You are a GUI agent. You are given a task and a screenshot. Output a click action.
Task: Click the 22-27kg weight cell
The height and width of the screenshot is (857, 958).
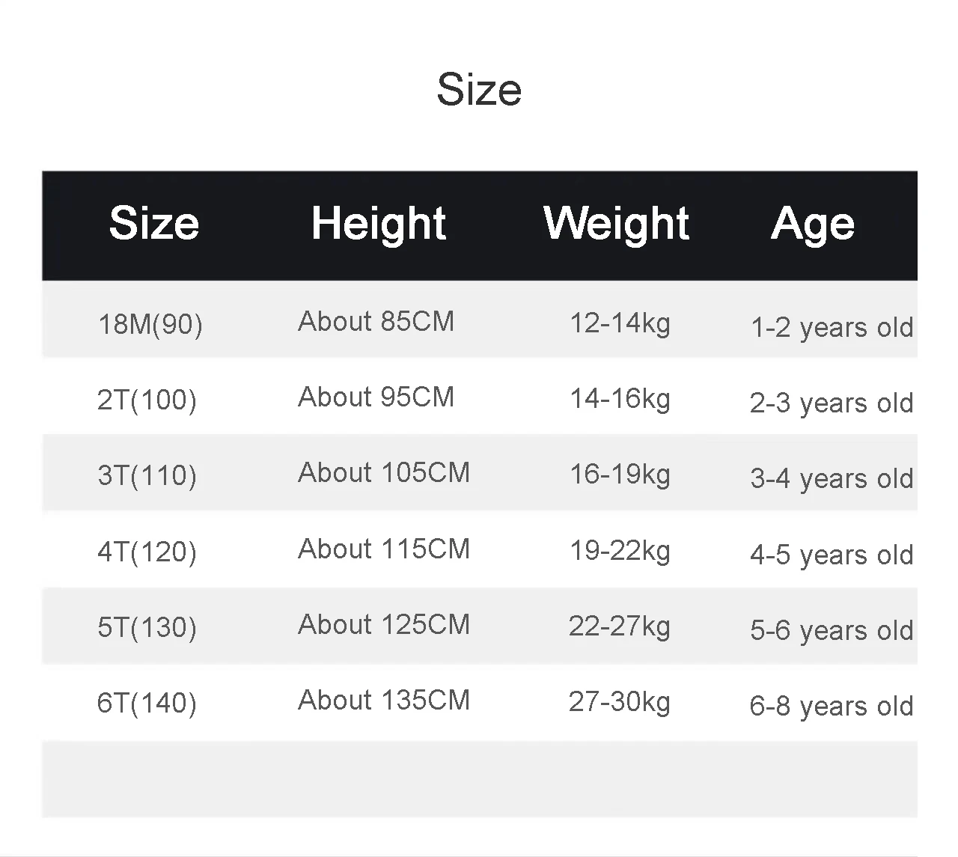619,626
